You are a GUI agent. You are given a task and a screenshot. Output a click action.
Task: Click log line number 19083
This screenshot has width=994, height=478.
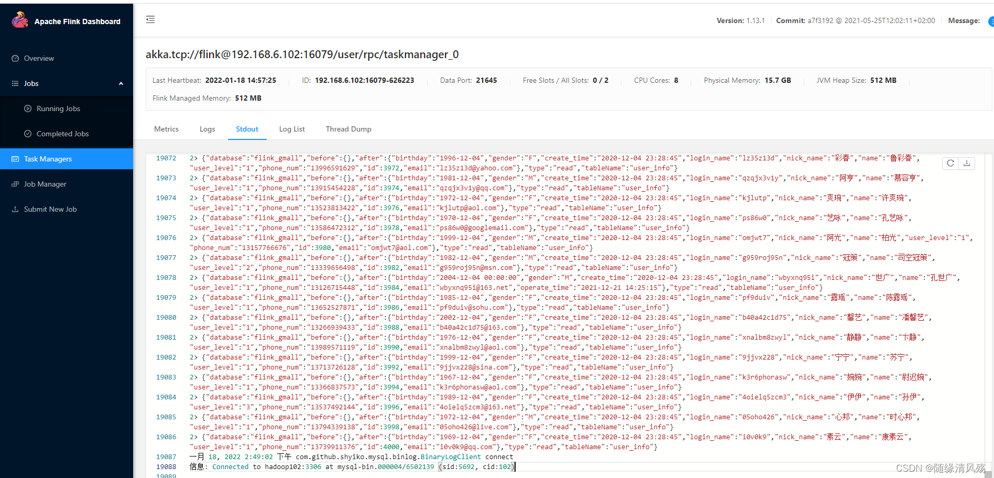(166, 377)
